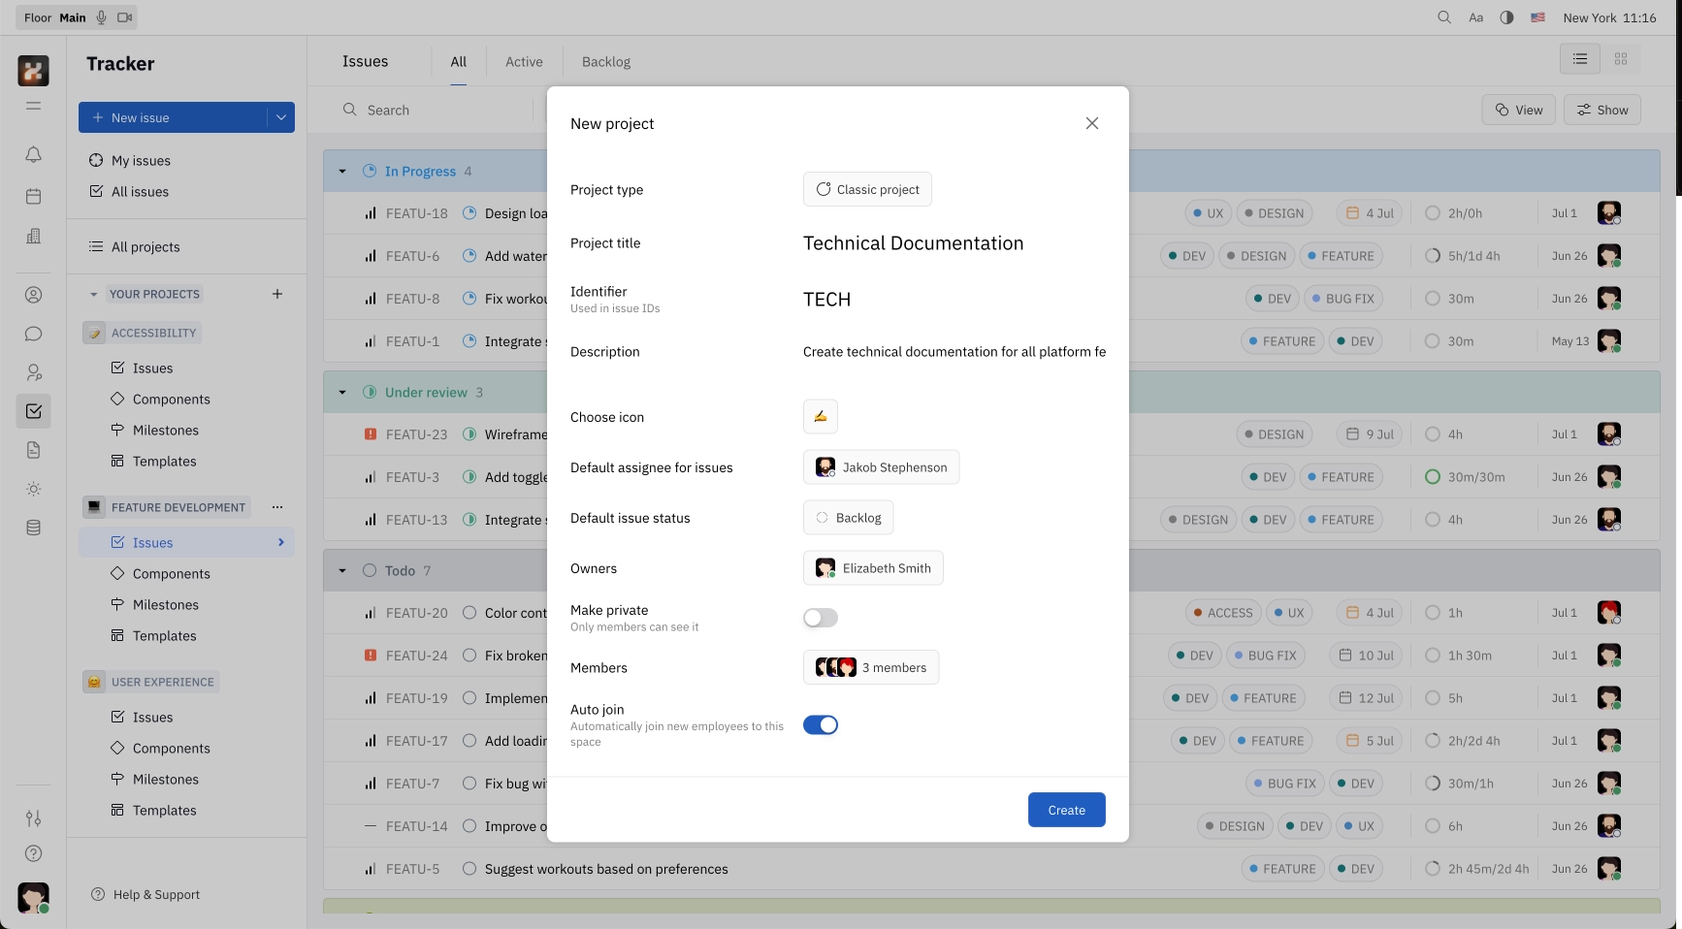Open notifications bell in left sidebar
1682x929 pixels.
coord(33,154)
